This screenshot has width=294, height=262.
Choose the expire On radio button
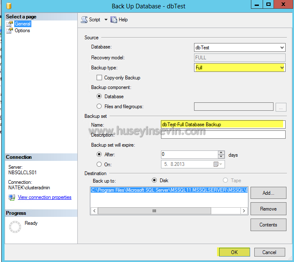click(99, 164)
